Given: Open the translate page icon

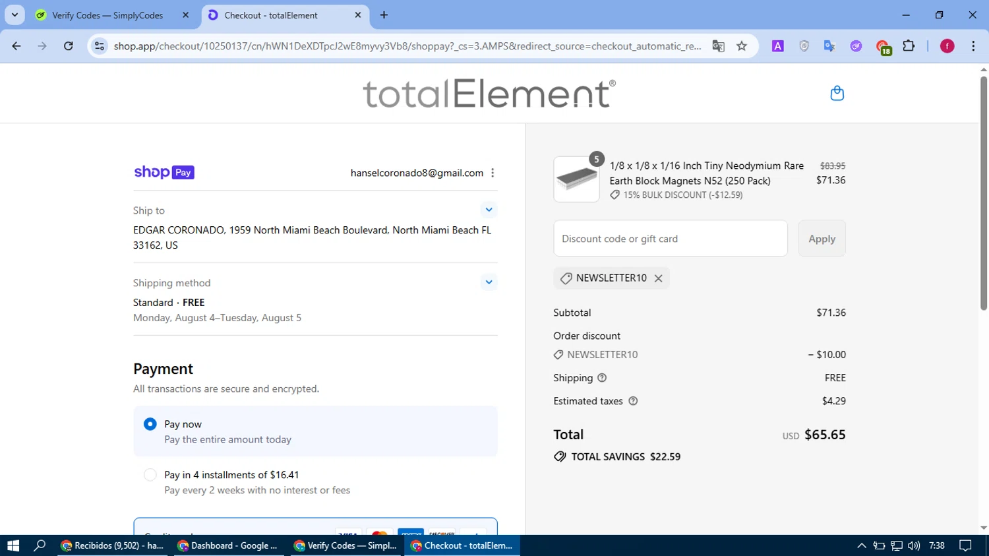Looking at the screenshot, I should (x=718, y=46).
